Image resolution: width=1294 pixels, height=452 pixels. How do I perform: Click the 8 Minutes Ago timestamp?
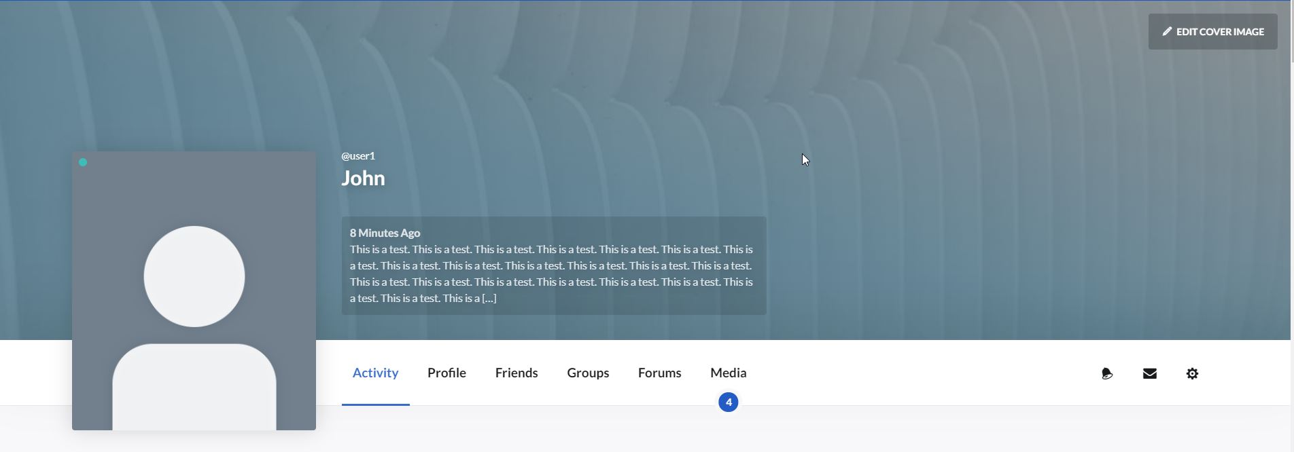(x=385, y=233)
